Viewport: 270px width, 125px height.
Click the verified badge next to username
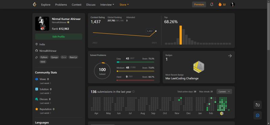pos(68,22)
